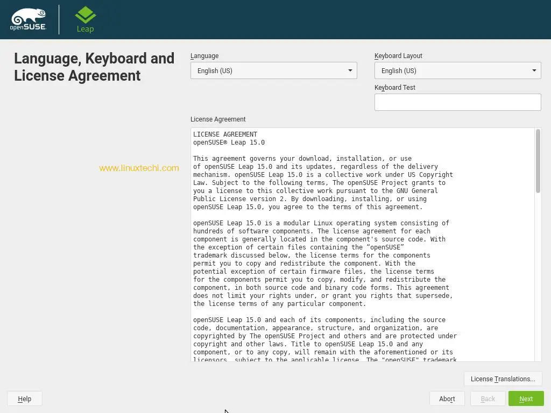Click the 'License Agreement' label above the text box
The width and height of the screenshot is (551, 413).
[x=218, y=119]
